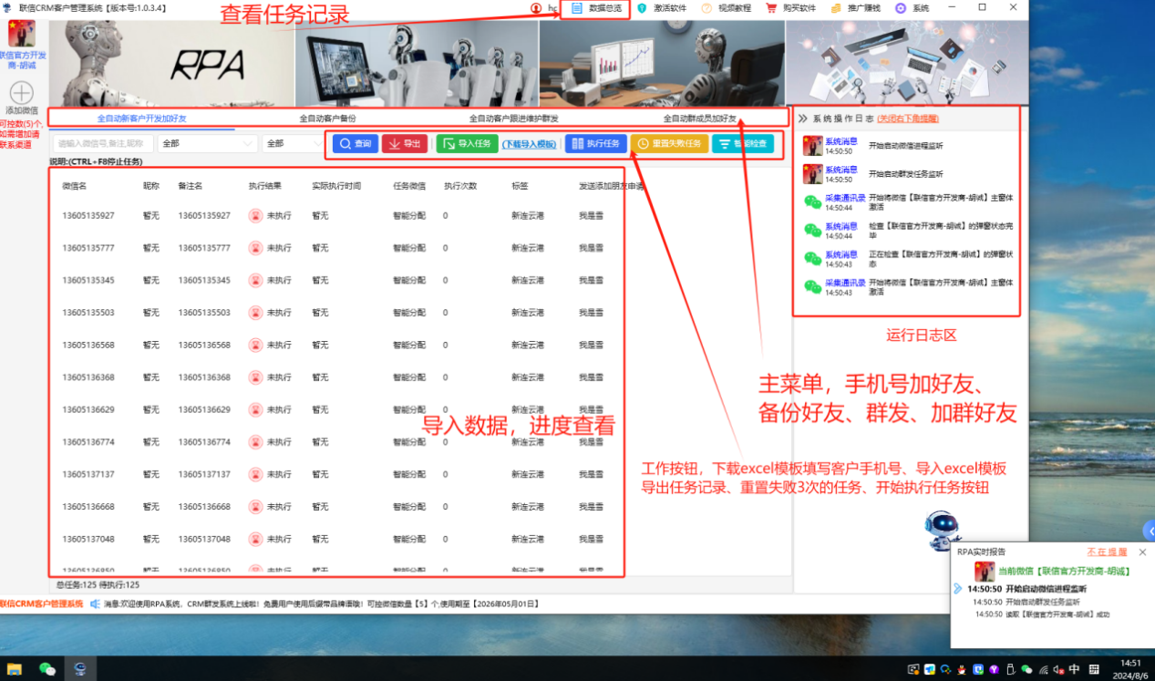Click the 中 input method indicator
Viewport: 1155px width, 681px height.
click(1075, 669)
